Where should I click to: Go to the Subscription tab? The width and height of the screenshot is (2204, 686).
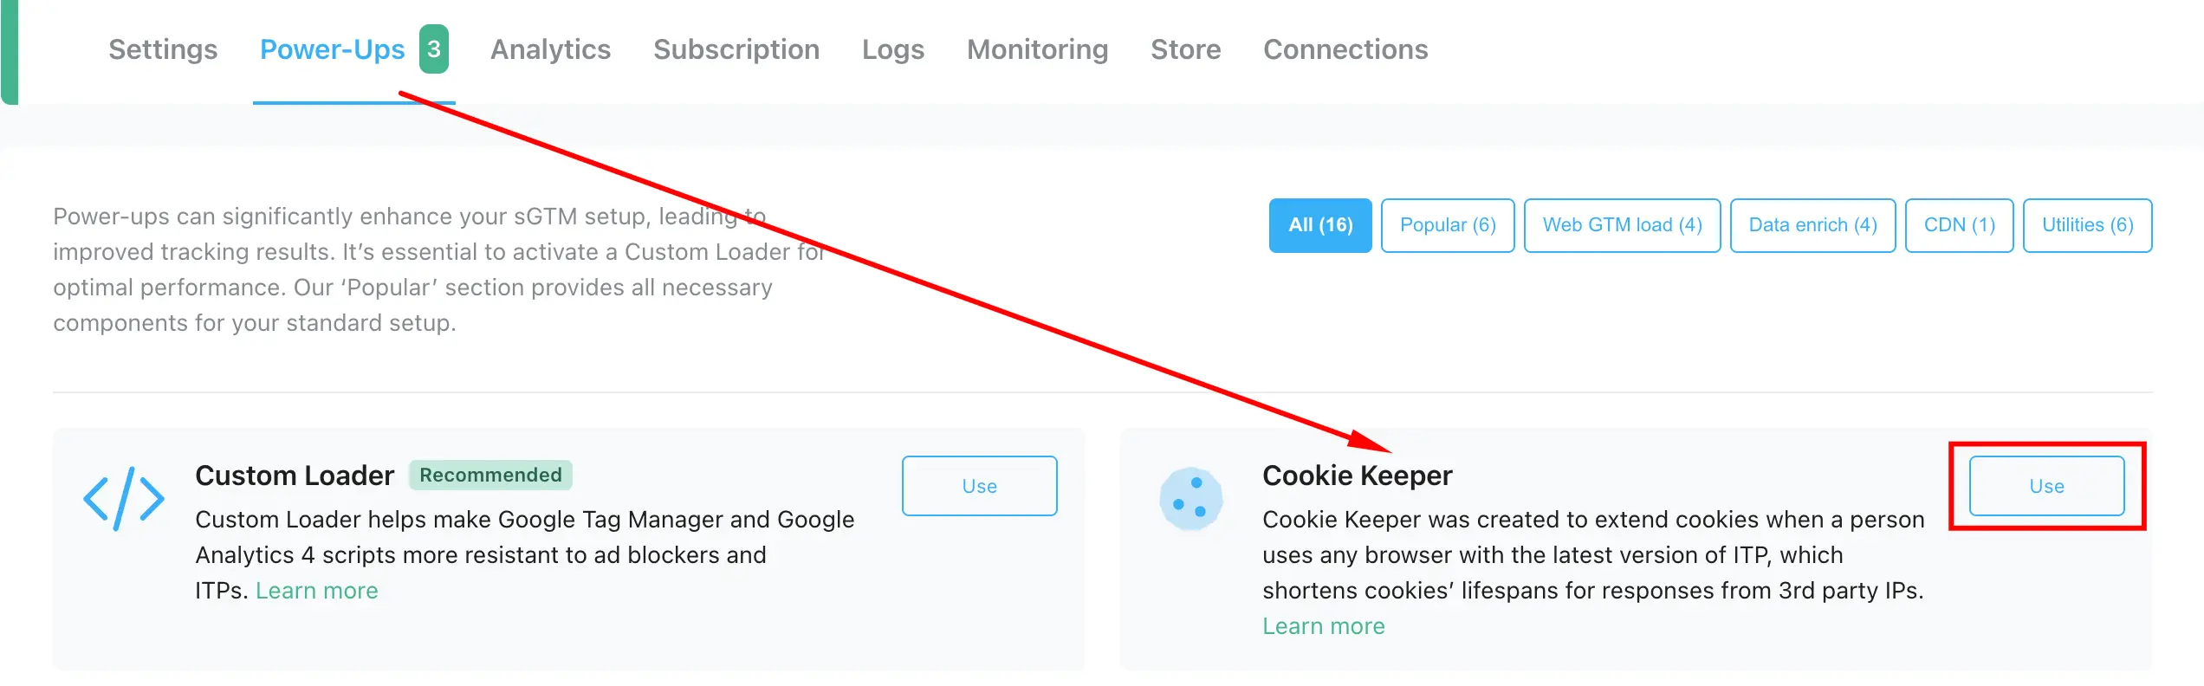tap(736, 49)
